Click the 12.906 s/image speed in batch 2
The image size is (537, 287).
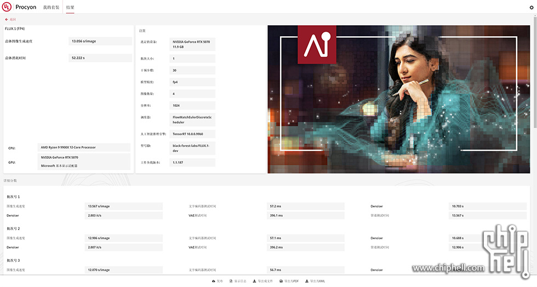pyautogui.click(x=124, y=238)
